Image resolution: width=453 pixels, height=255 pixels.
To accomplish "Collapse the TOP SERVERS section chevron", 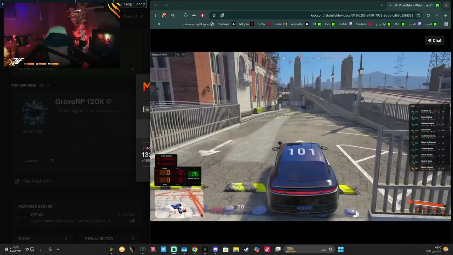I will [x=48, y=85].
